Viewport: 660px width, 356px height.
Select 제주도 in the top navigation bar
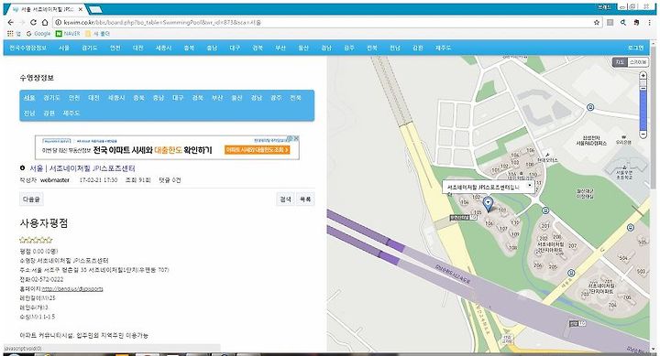[444, 48]
